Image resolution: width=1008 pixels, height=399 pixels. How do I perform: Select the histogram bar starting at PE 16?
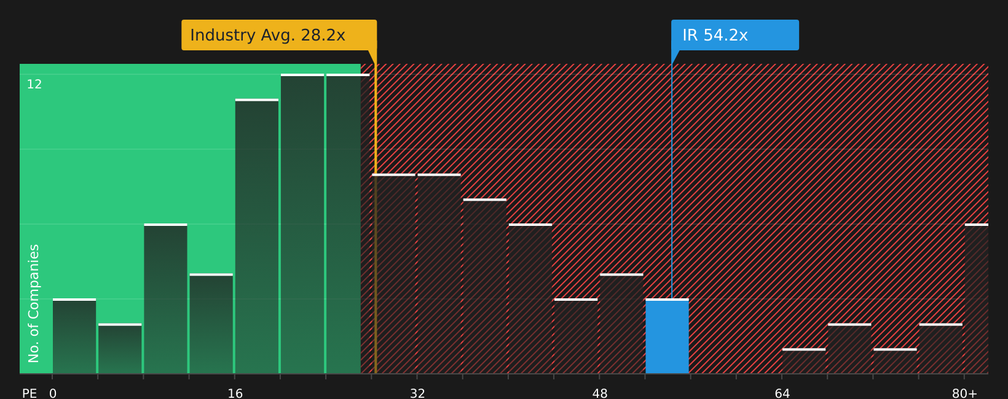point(257,236)
